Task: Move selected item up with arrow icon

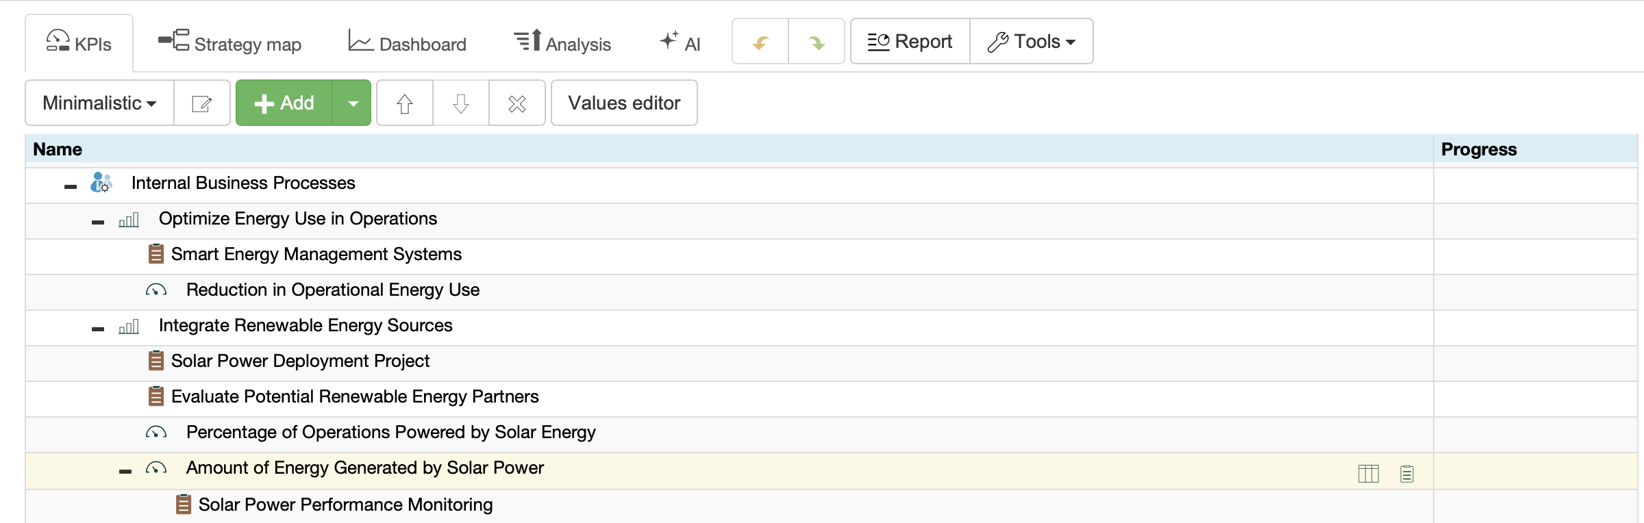Action: tap(405, 103)
